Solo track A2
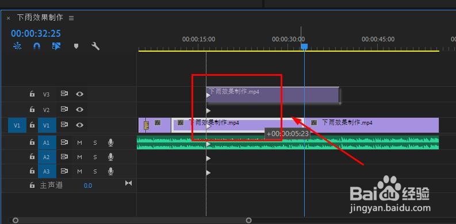 (95, 157)
